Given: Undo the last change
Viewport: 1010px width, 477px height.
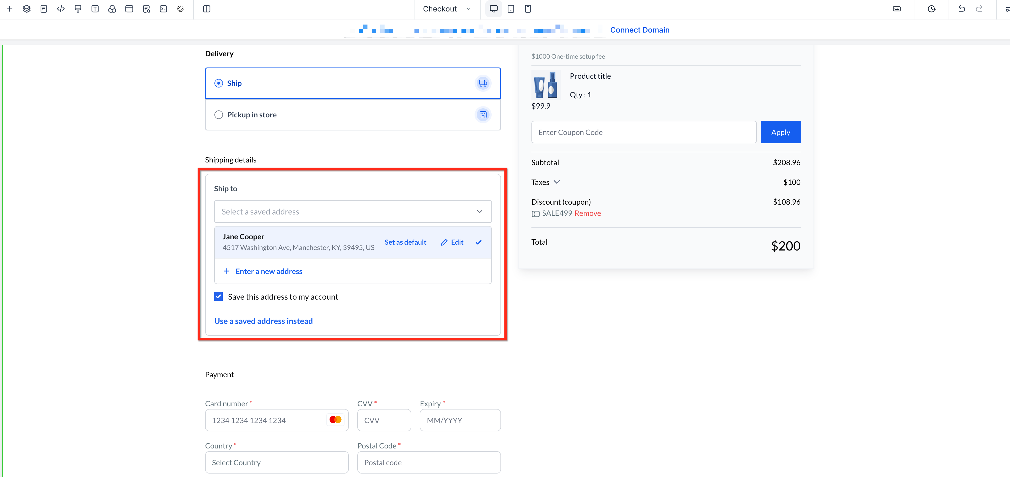Looking at the screenshot, I should (962, 9).
